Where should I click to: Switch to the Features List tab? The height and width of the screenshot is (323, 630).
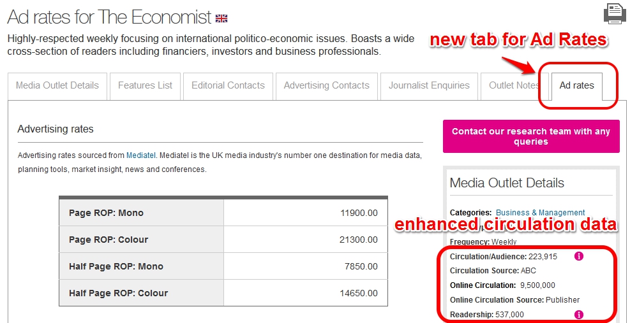(x=145, y=86)
